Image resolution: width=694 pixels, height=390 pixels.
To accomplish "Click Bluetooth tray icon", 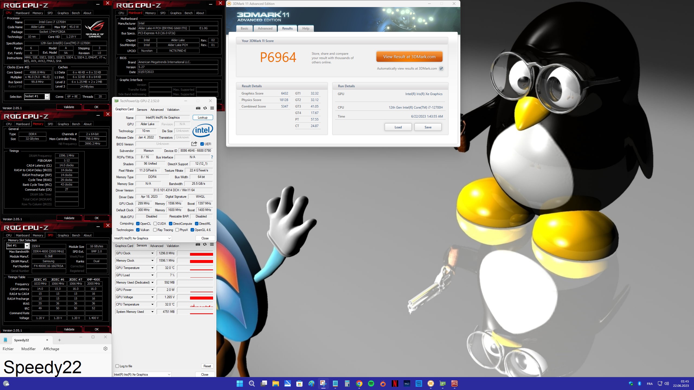I will click(x=639, y=383).
